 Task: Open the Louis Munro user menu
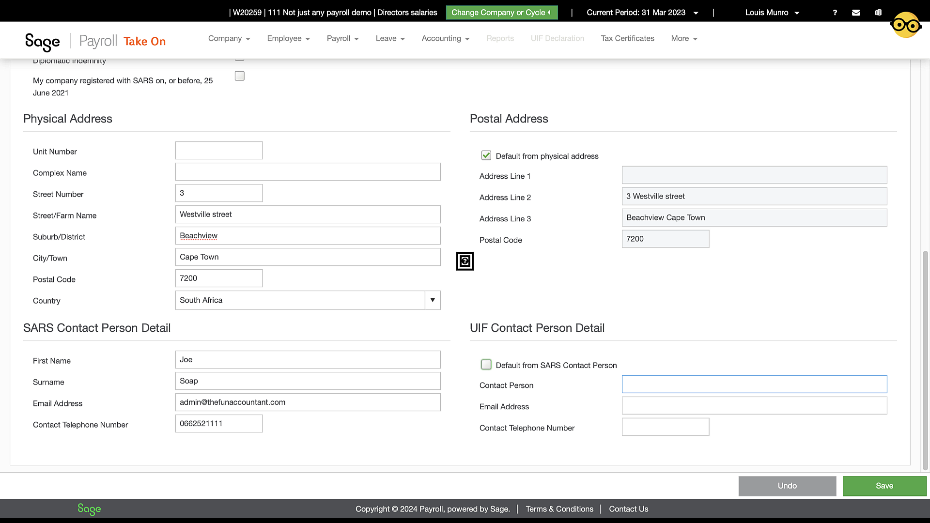click(x=772, y=13)
